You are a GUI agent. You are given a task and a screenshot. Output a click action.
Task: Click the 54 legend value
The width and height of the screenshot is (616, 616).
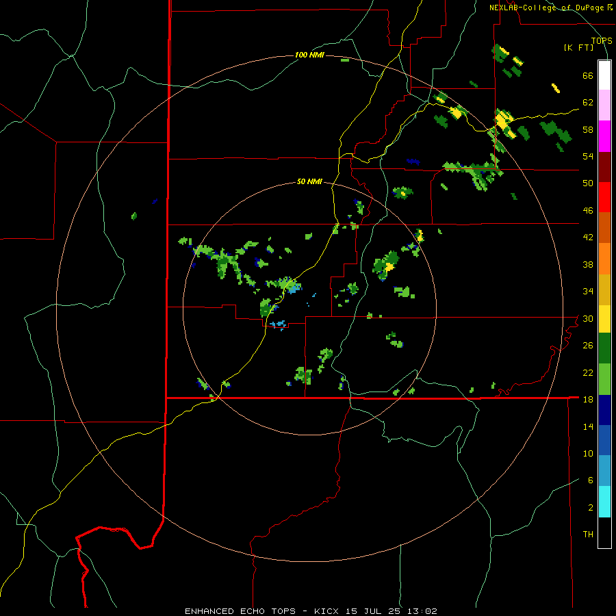[x=588, y=156]
